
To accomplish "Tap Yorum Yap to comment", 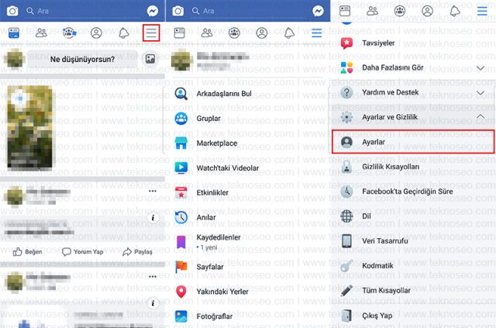I will coord(83,252).
